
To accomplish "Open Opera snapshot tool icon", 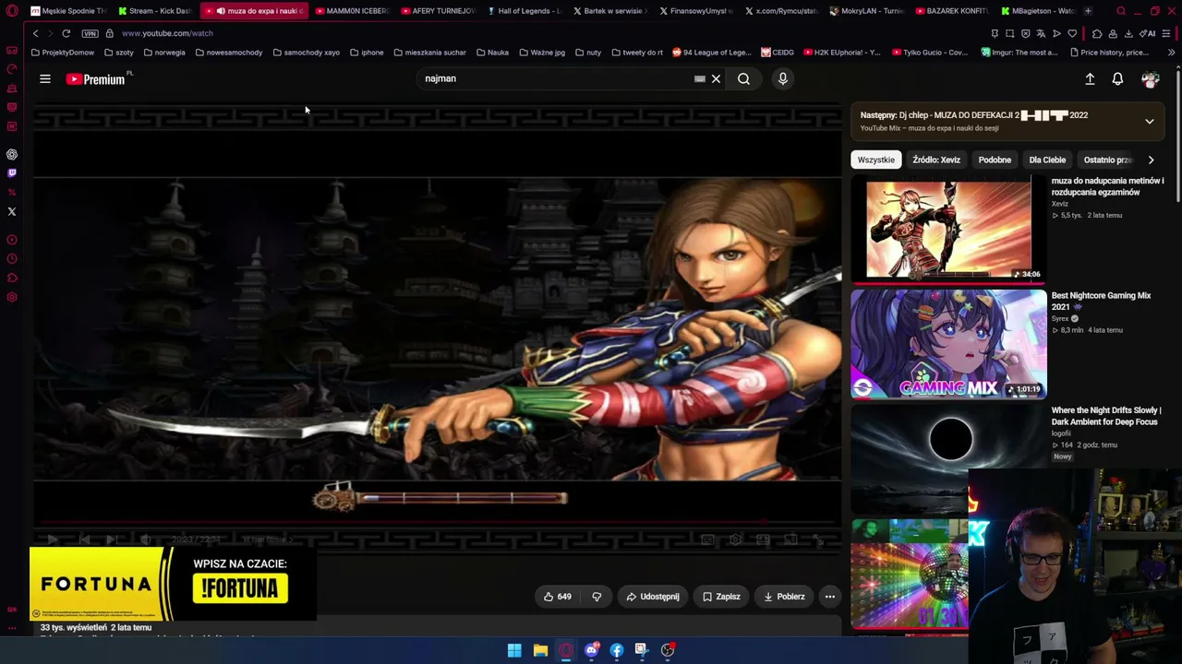I will pyautogui.click(x=1009, y=33).
